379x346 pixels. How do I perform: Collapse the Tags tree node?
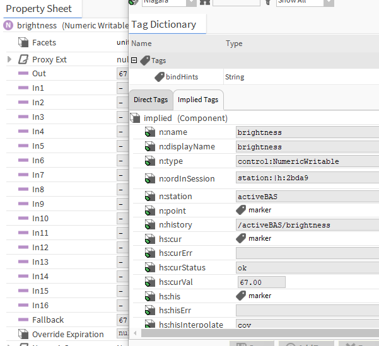pos(134,61)
